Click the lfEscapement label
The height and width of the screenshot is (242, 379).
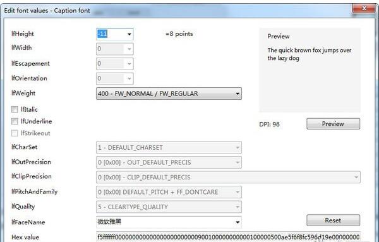(30, 64)
